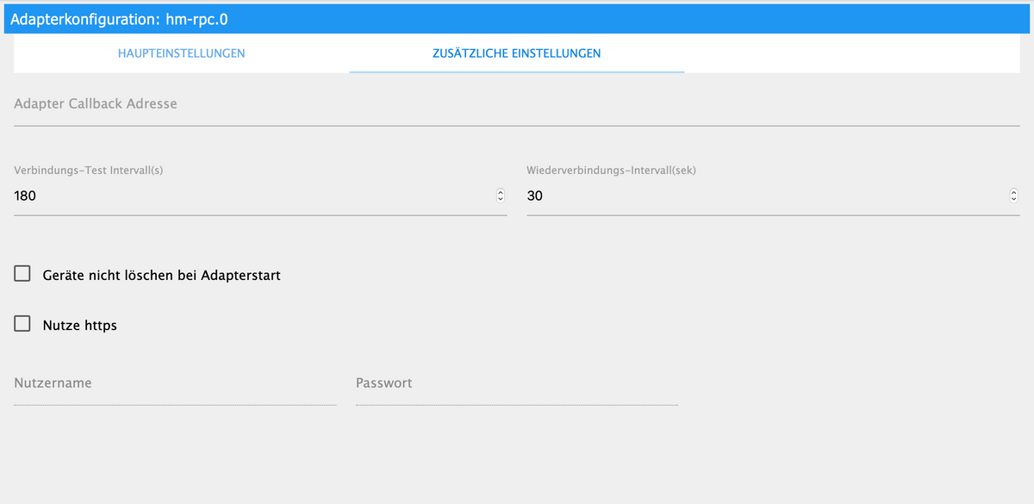Increase Wiederverbindungs-Intervall with the up arrow
Screen dimensions: 1034x504
click(1013, 193)
